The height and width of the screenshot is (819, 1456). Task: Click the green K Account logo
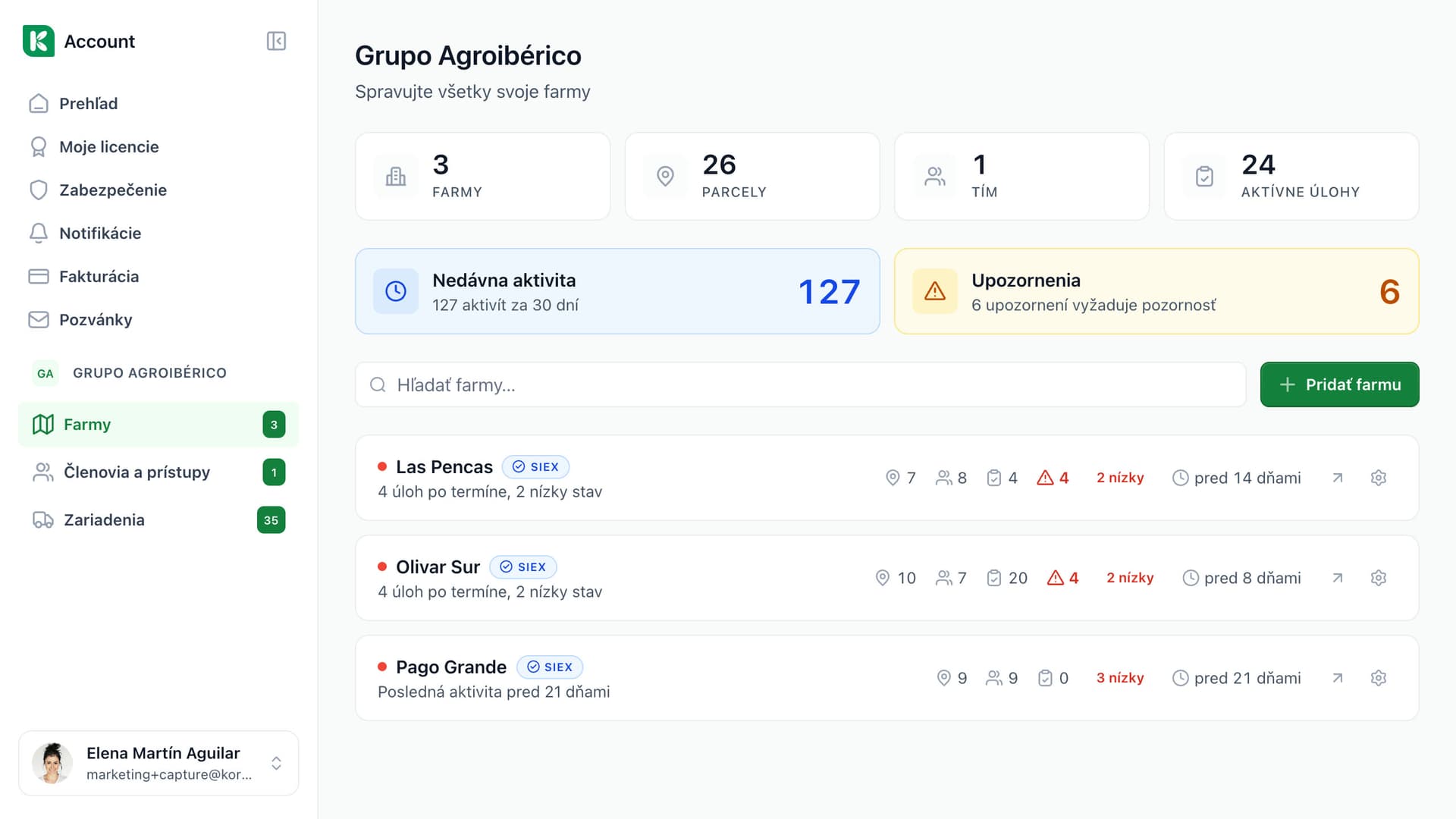(39, 41)
